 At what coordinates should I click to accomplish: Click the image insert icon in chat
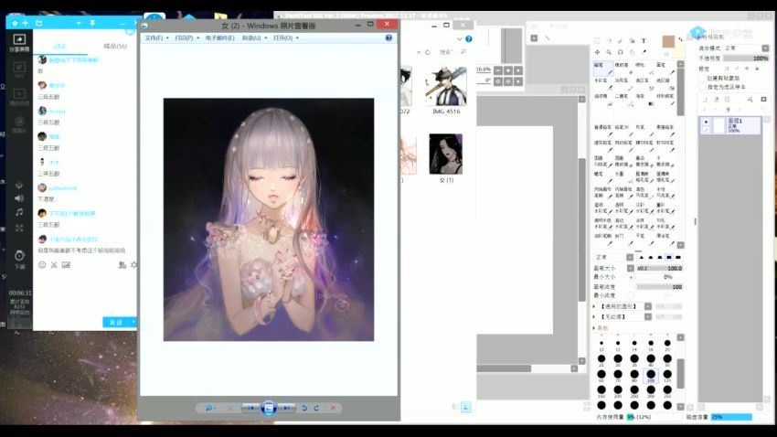click(x=66, y=265)
